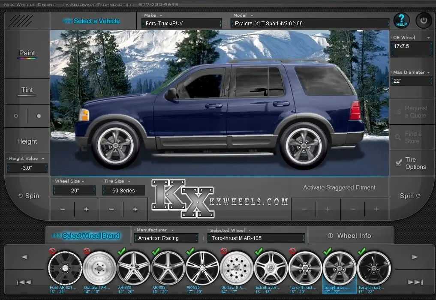The height and width of the screenshot is (300, 436).
Task: Open the Help icon
Action: [x=401, y=21]
